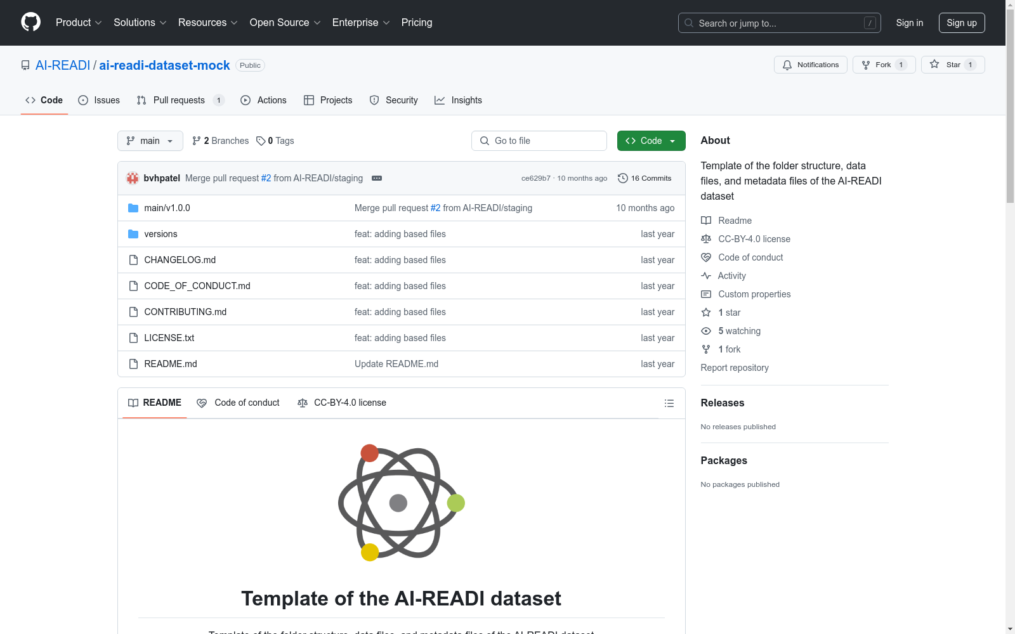Viewport: 1015px width, 634px height.
Task: Click the 2 Branches link
Action: pos(221,141)
